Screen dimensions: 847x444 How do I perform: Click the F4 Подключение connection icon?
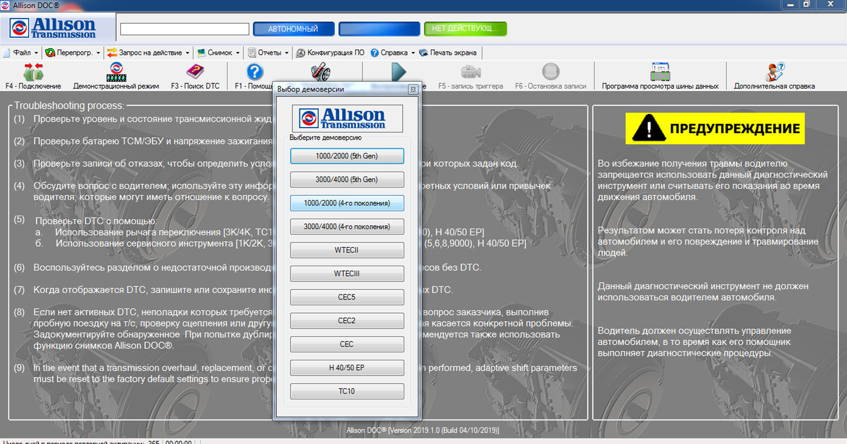(33, 73)
